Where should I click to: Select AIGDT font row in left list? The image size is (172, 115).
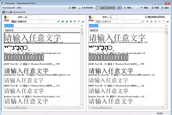[42, 60]
